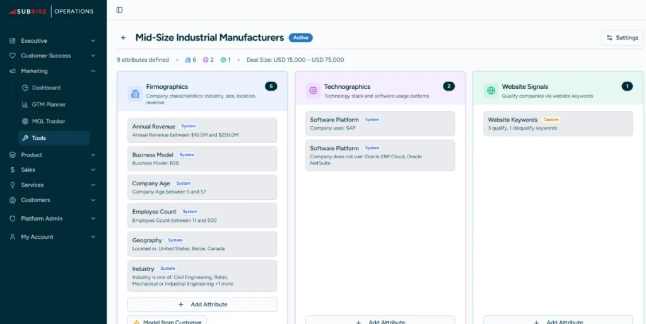The image size is (646, 324).
Task: Expand the Customer Success section
Action: click(x=52, y=56)
